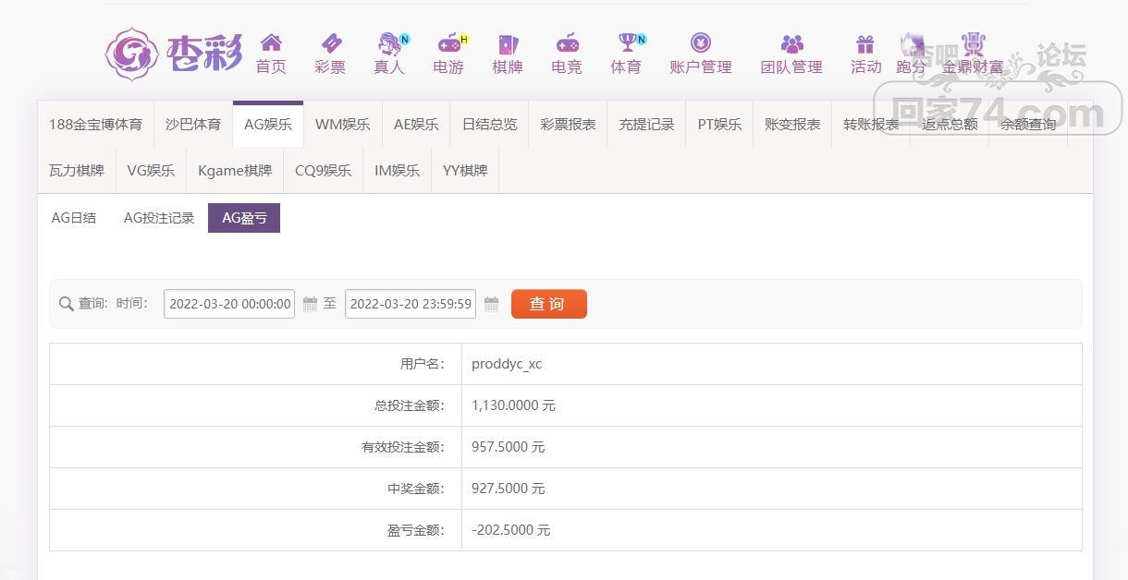Screen dimensions: 1128x580
Task: Open the AG投注记录 sub-tab
Action: pyautogui.click(x=159, y=218)
